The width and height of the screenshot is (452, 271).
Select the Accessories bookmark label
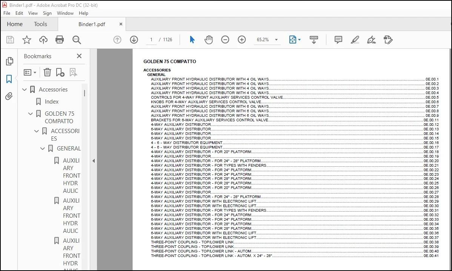pyautogui.click(x=53, y=90)
